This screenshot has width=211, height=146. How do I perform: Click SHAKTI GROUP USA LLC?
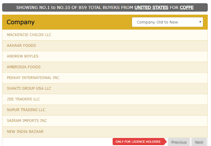pyautogui.click(x=29, y=88)
